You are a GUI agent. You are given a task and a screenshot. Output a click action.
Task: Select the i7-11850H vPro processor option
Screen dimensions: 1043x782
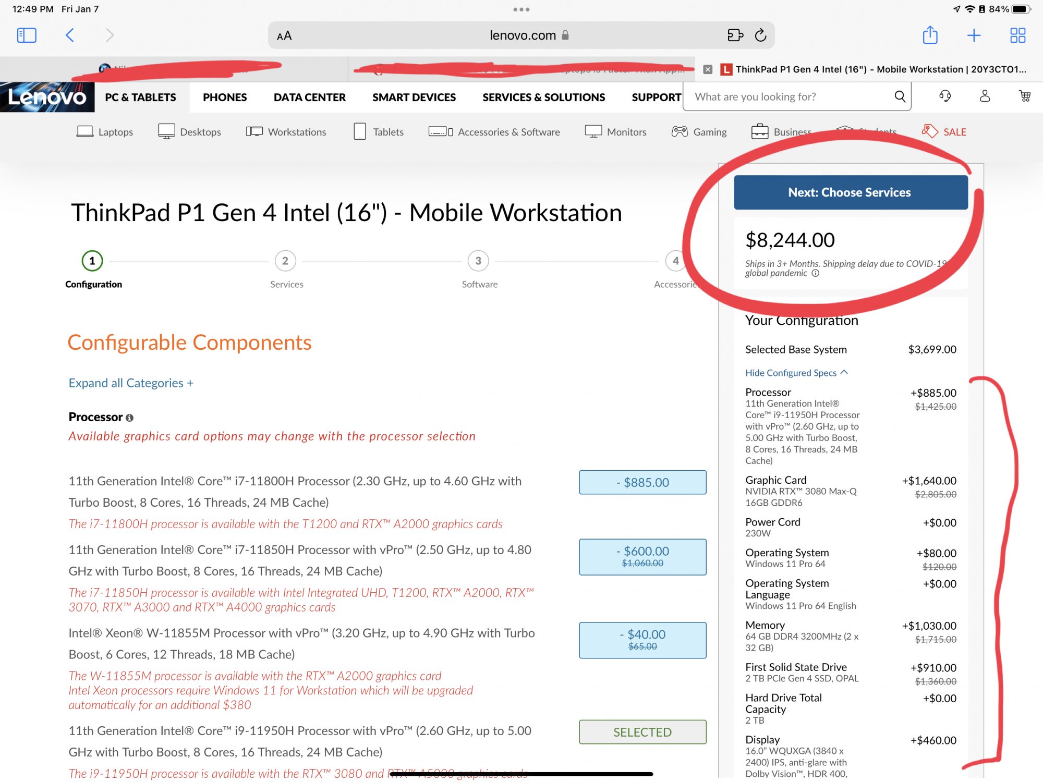[642, 557]
